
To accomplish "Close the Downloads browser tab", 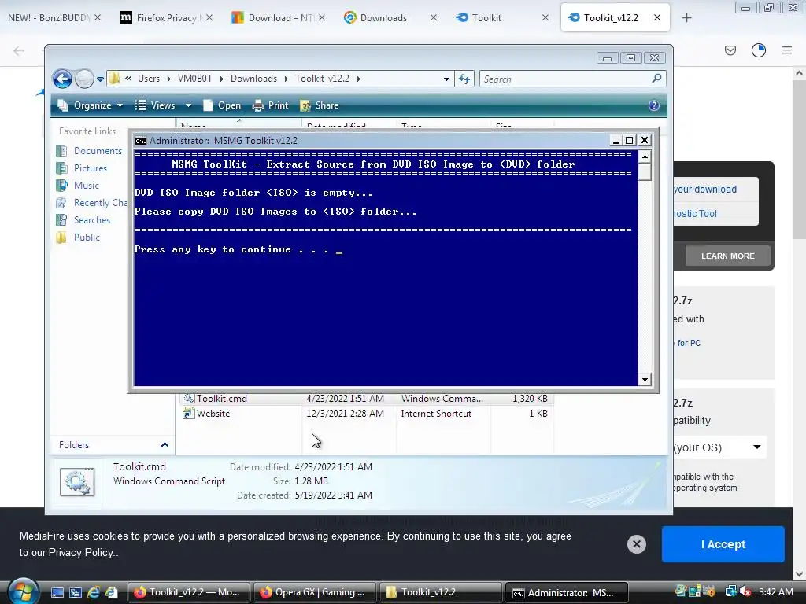I will 434,17.
